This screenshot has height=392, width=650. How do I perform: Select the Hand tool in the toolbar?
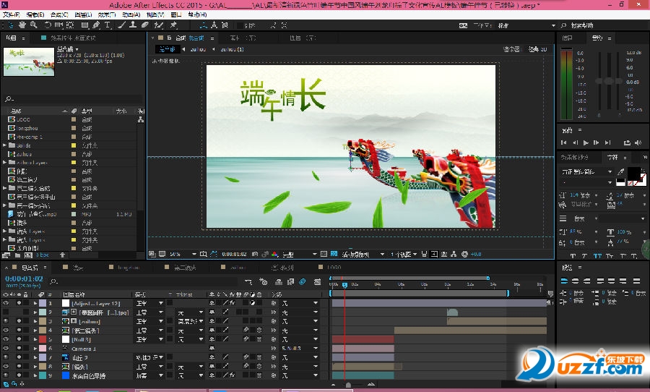click(22, 25)
